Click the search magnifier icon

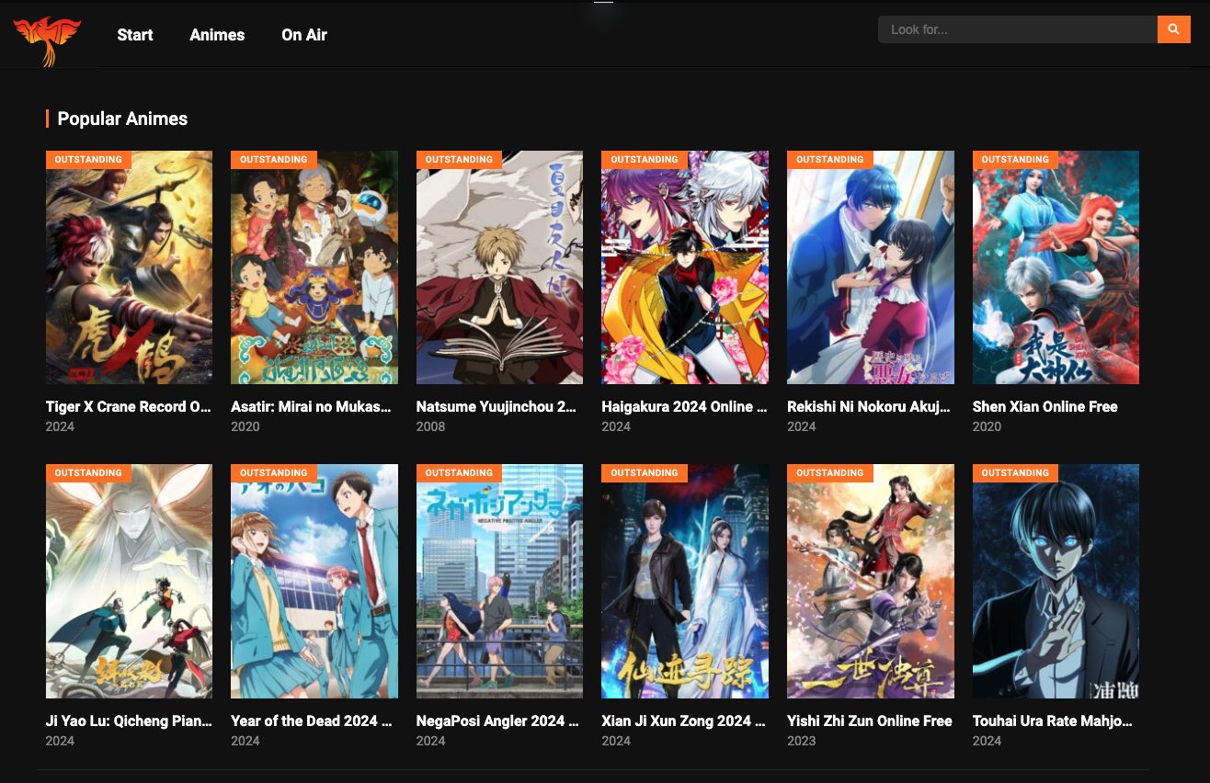(x=1173, y=28)
